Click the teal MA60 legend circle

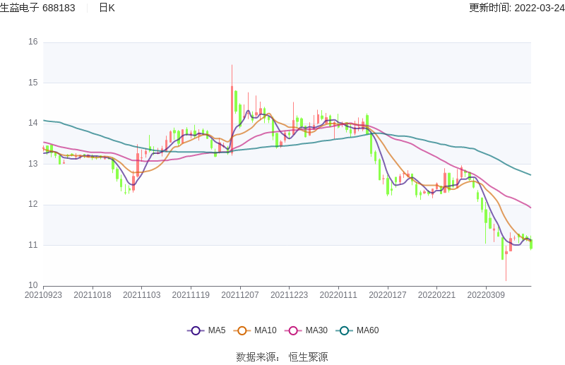click(344, 330)
